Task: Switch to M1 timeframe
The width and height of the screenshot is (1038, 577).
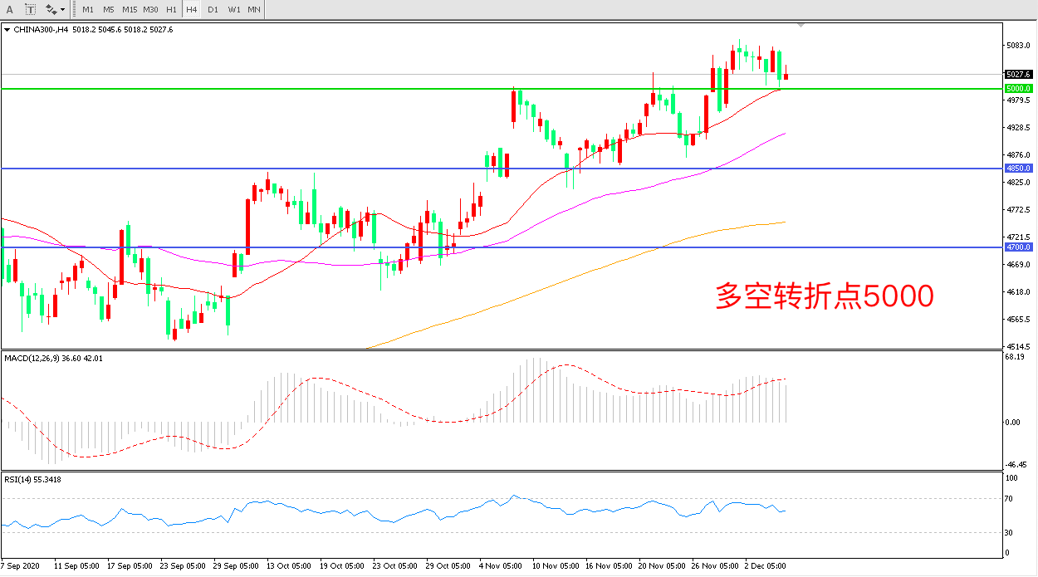Action: pyautogui.click(x=88, y=9)
